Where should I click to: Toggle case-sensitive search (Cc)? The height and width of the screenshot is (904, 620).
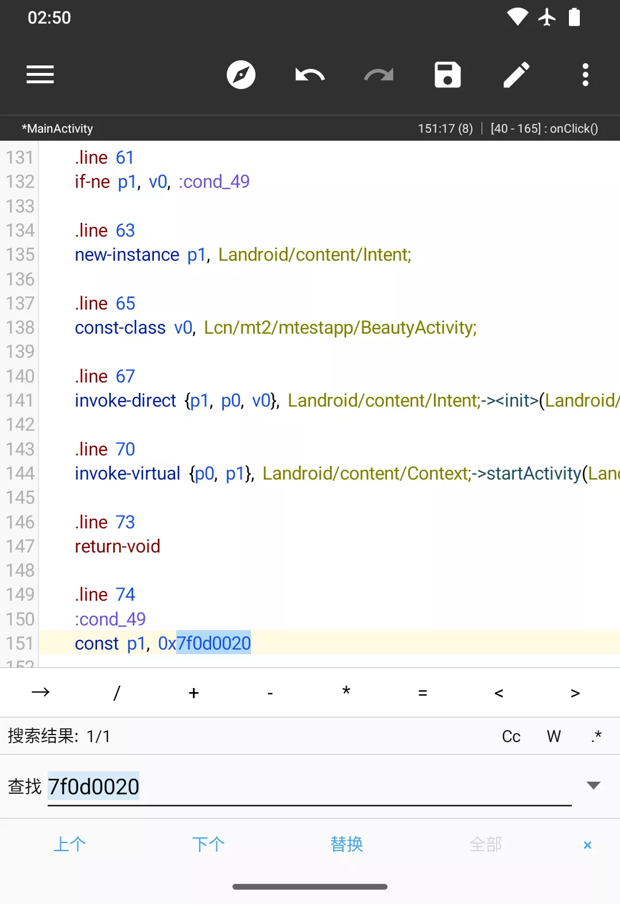point(511,736)
